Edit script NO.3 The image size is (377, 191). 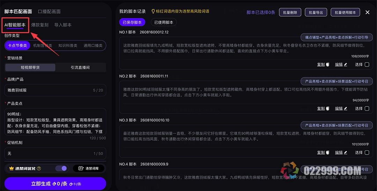pyautogui.click(x=339, y=152)
